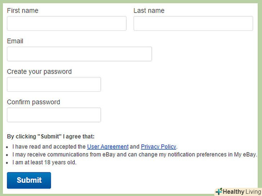The height and width of the screenshot is (196, 262).
Task: Click the green plus Healthy Living icon
Action: click(x=219, y=191)
